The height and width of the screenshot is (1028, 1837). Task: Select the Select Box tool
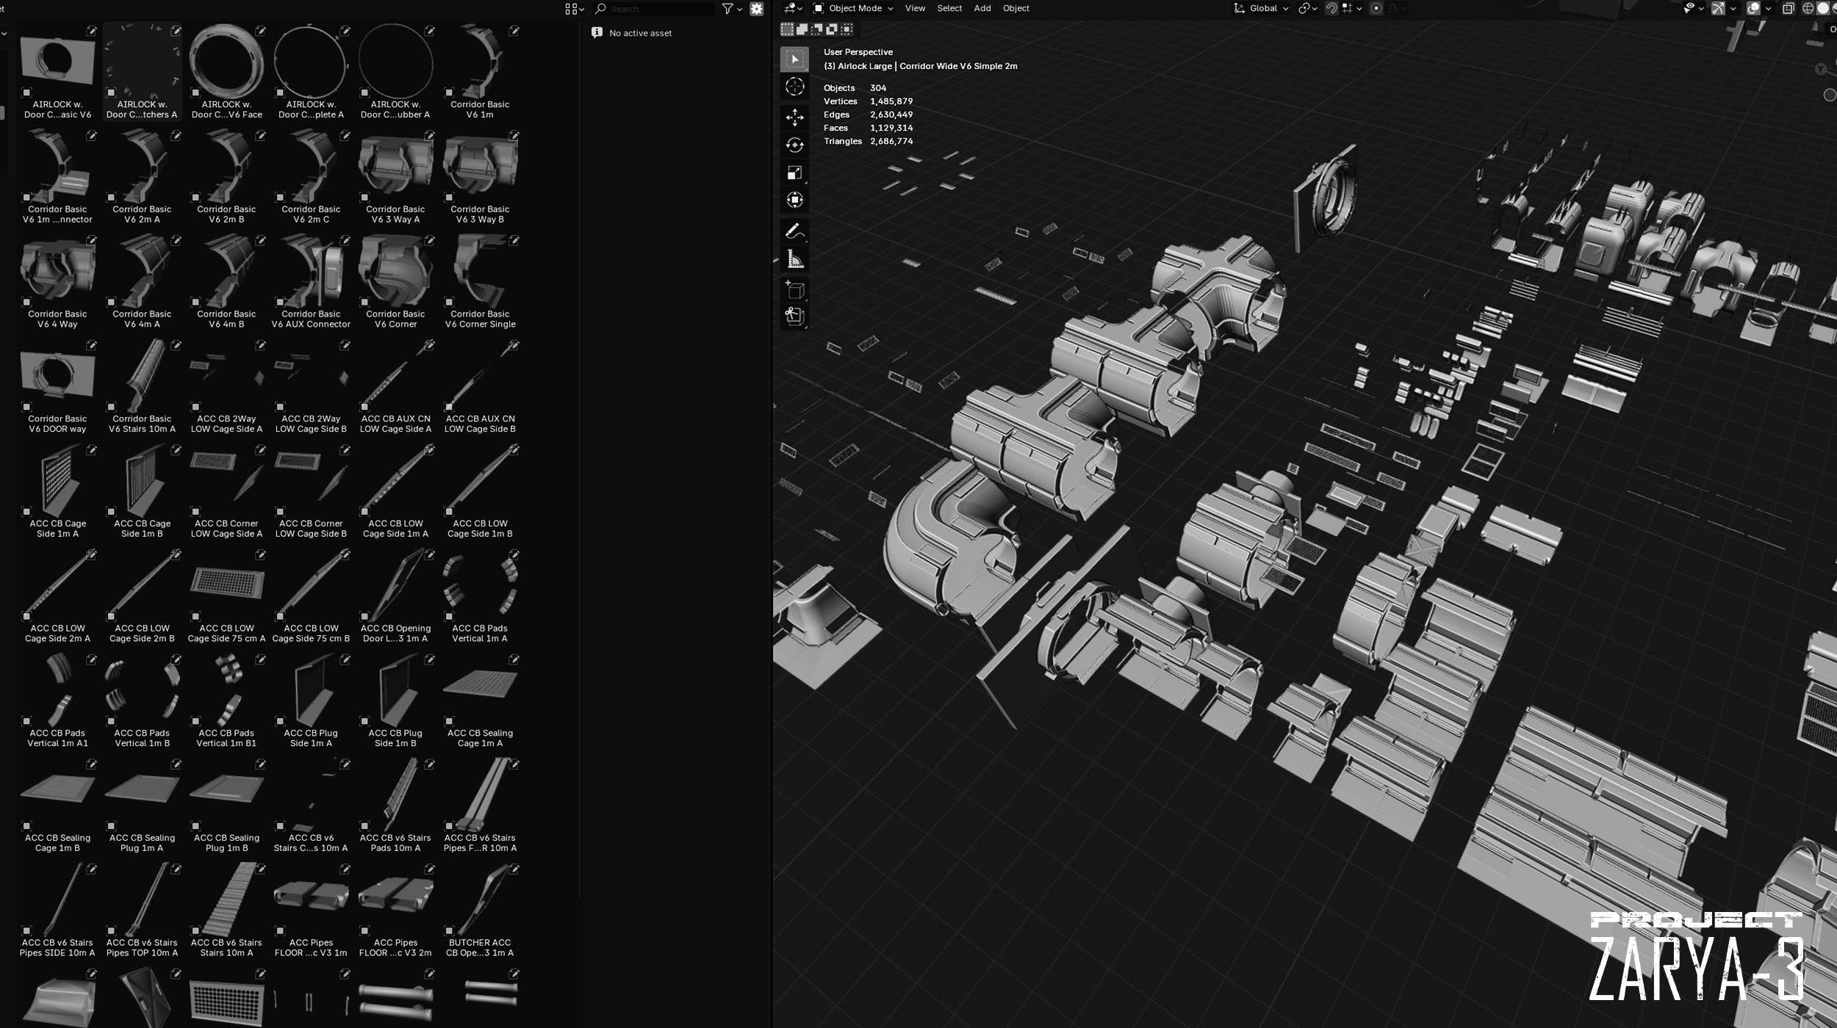pyautogui.click(x=794, y=59)
